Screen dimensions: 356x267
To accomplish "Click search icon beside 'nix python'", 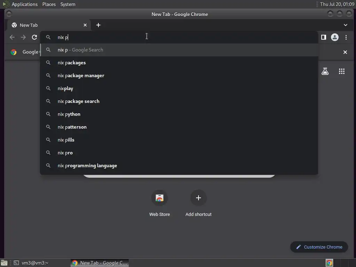I will point(48,114).
